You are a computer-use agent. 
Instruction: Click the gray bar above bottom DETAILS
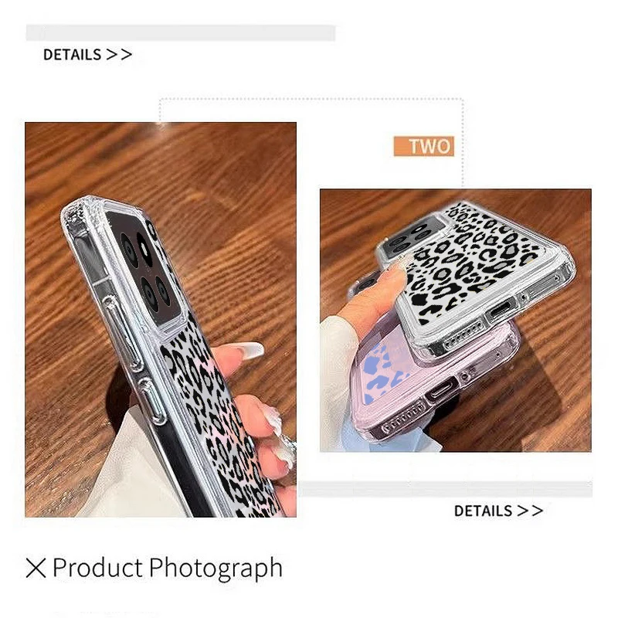446,489
